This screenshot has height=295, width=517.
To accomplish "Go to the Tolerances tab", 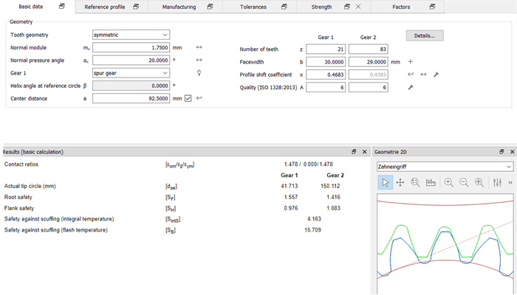I will (x=253, y=7).
